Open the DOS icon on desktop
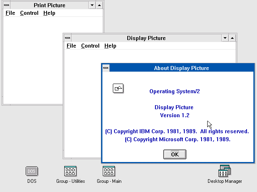The width and height of the screenshot is (257, 192). [x=32, y=171]
